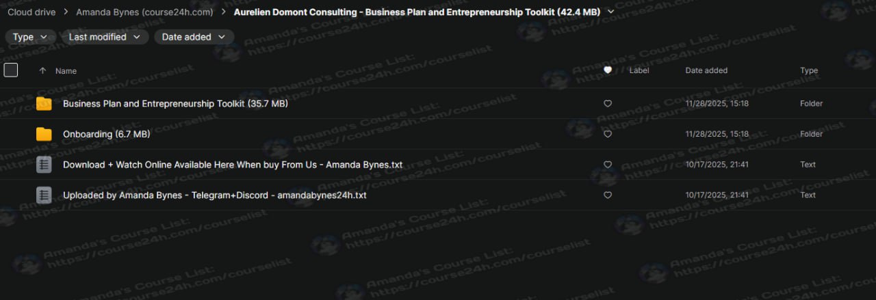Toggle heart on Uploaded by Amanda Bynes file
The width and height of the screenshot is (876, 300).
click(608, 195)
